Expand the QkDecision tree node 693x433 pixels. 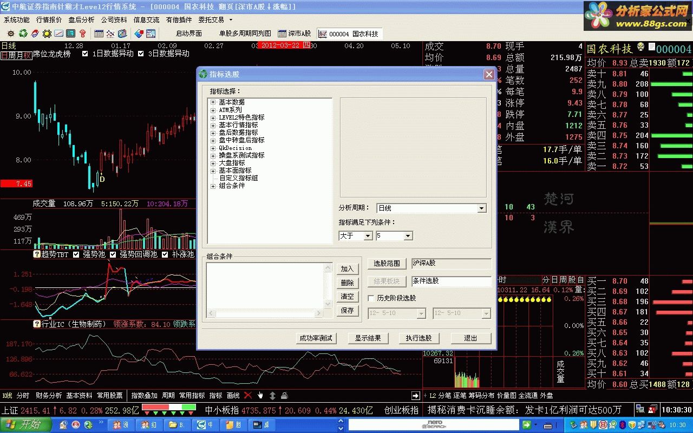[x=213, y=148]
